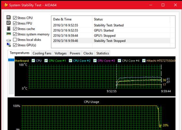Click the Status column header
182x130 pixels.
[x=131, y=19]
